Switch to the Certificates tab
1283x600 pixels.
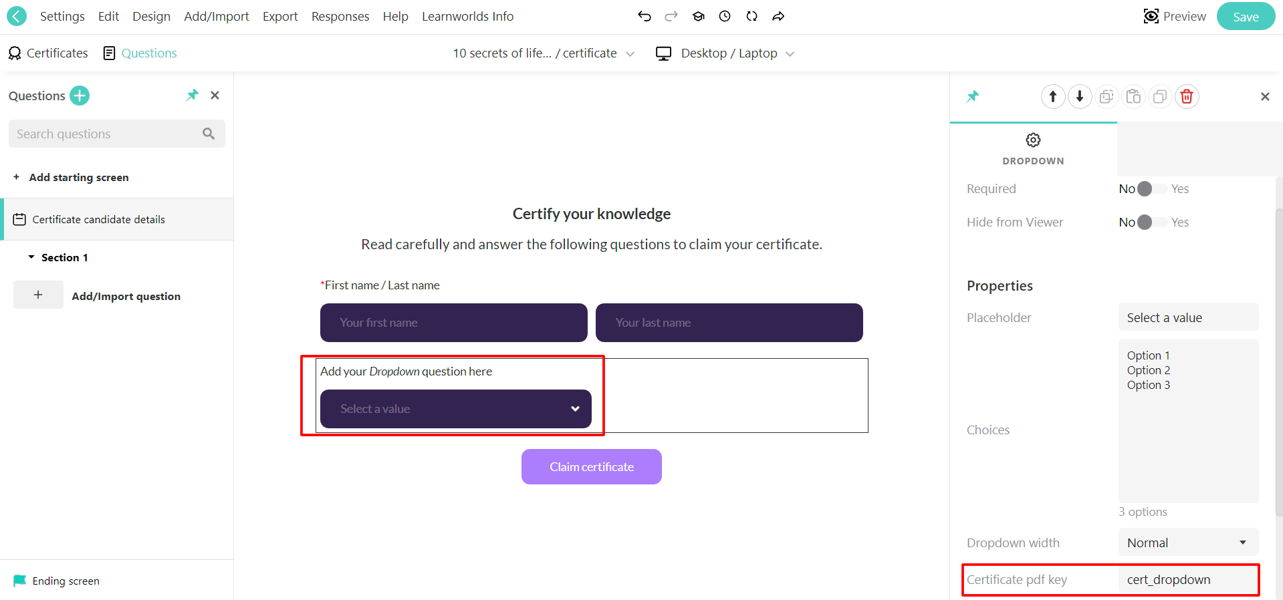[x=47, y=53]
